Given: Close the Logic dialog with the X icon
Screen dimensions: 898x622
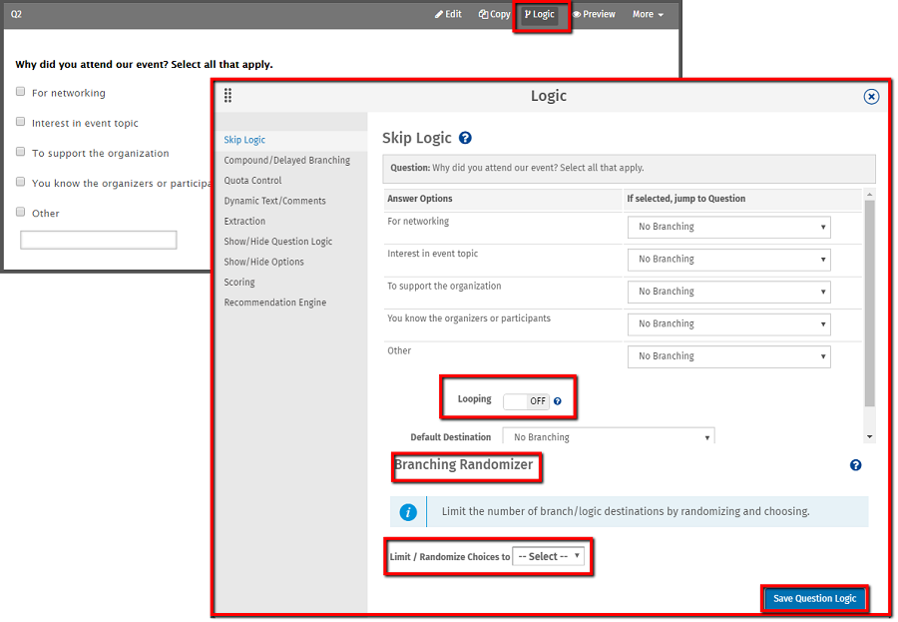Looking at the screenshot, I should tap(871, 96).
